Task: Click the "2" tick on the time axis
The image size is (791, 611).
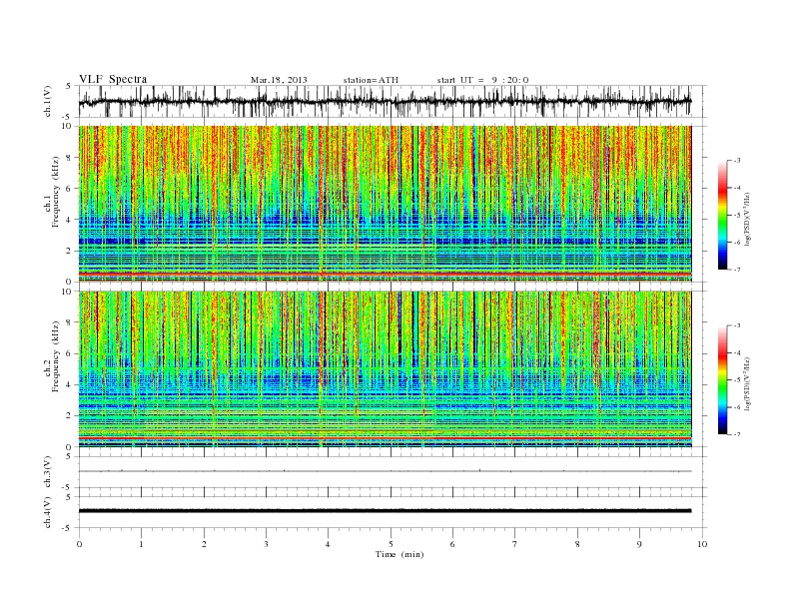Action: (x=204, y=544)
